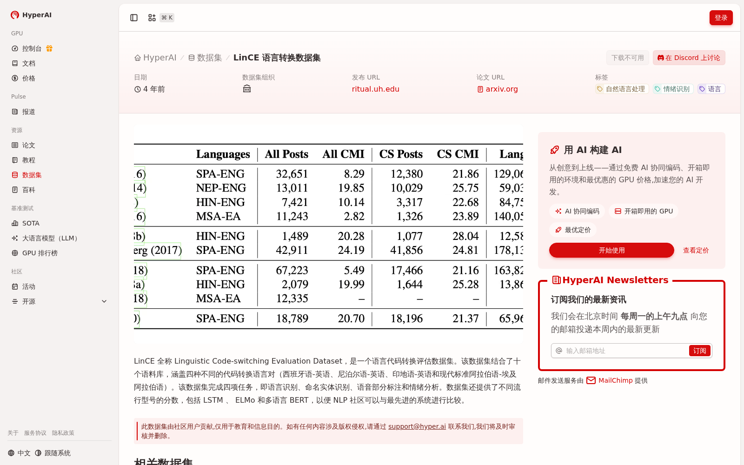744x465 pixels.
Task: Click the 报道 newspaper icon
Action: [15, 112]
